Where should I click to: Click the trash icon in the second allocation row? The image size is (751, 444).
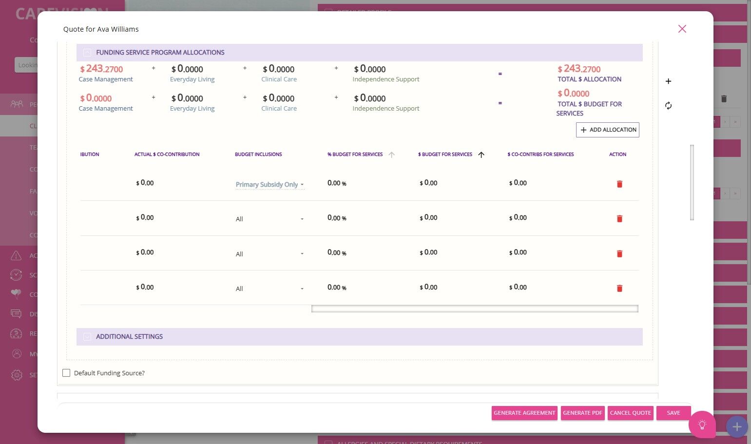pyautogui.click(x=619, y=218)
